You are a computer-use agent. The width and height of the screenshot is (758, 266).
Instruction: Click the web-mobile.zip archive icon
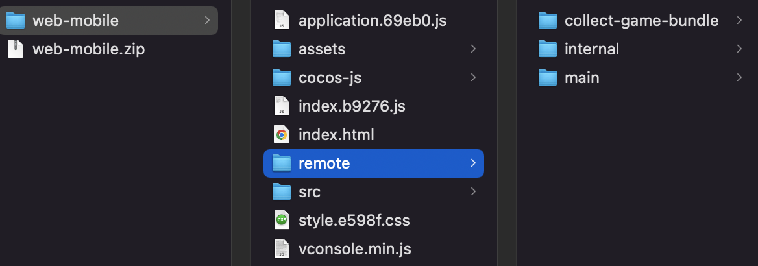tap(16, 49)
